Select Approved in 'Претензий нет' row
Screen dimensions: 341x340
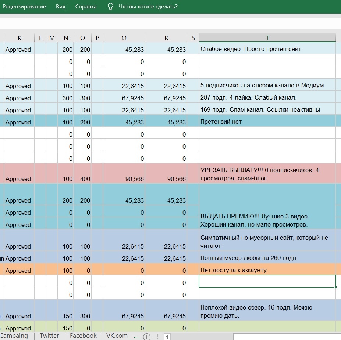pos(19,122)
